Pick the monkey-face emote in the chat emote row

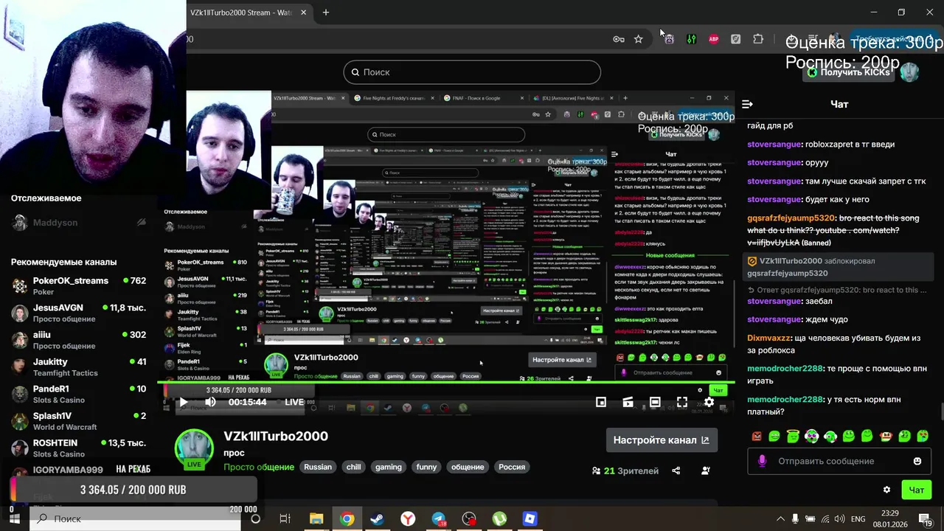tap(885, 436)
